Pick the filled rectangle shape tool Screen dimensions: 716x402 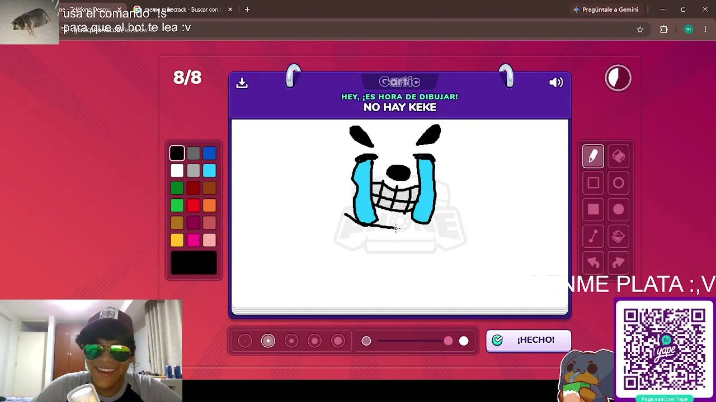pos(593,209)
